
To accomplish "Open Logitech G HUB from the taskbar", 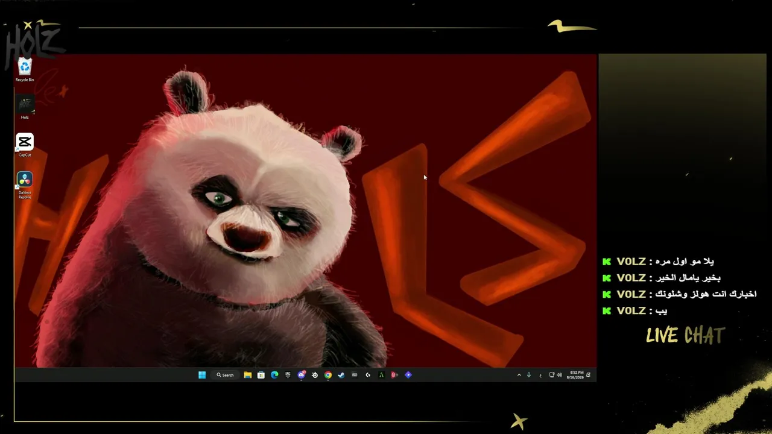I will [368, 375].
